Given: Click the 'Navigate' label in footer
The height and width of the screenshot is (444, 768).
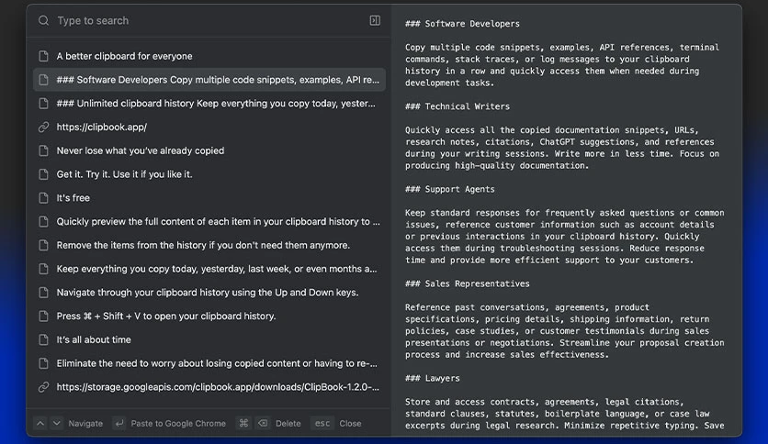Looking at the screenshot, I should coord(85,424).
